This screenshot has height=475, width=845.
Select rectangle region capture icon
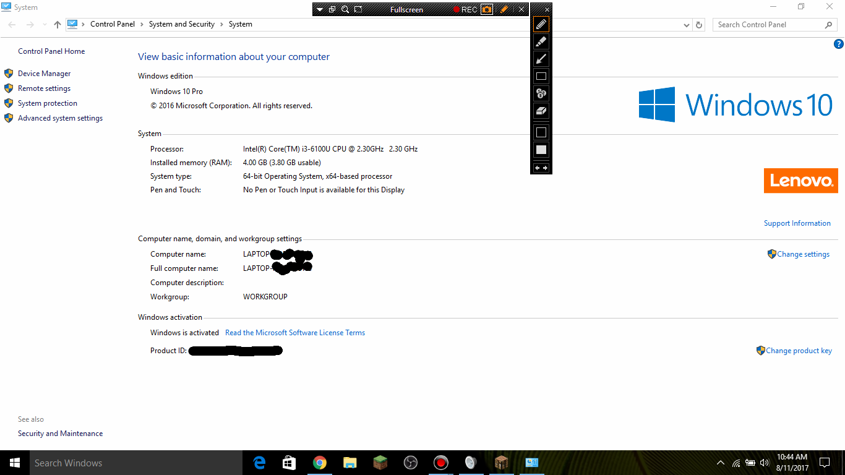(x=358, y=10)
